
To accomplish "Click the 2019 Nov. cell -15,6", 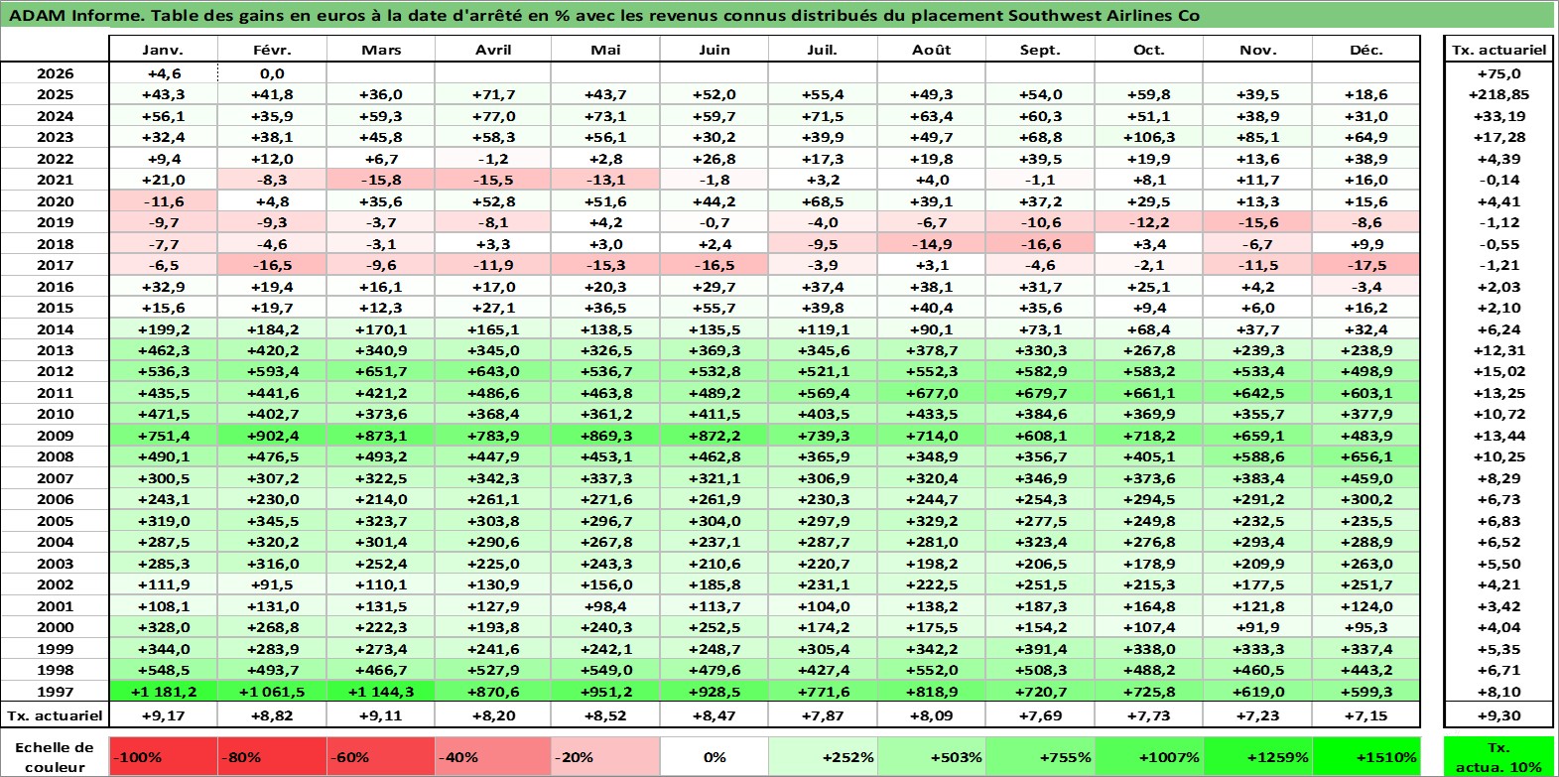I will 1257,222.
